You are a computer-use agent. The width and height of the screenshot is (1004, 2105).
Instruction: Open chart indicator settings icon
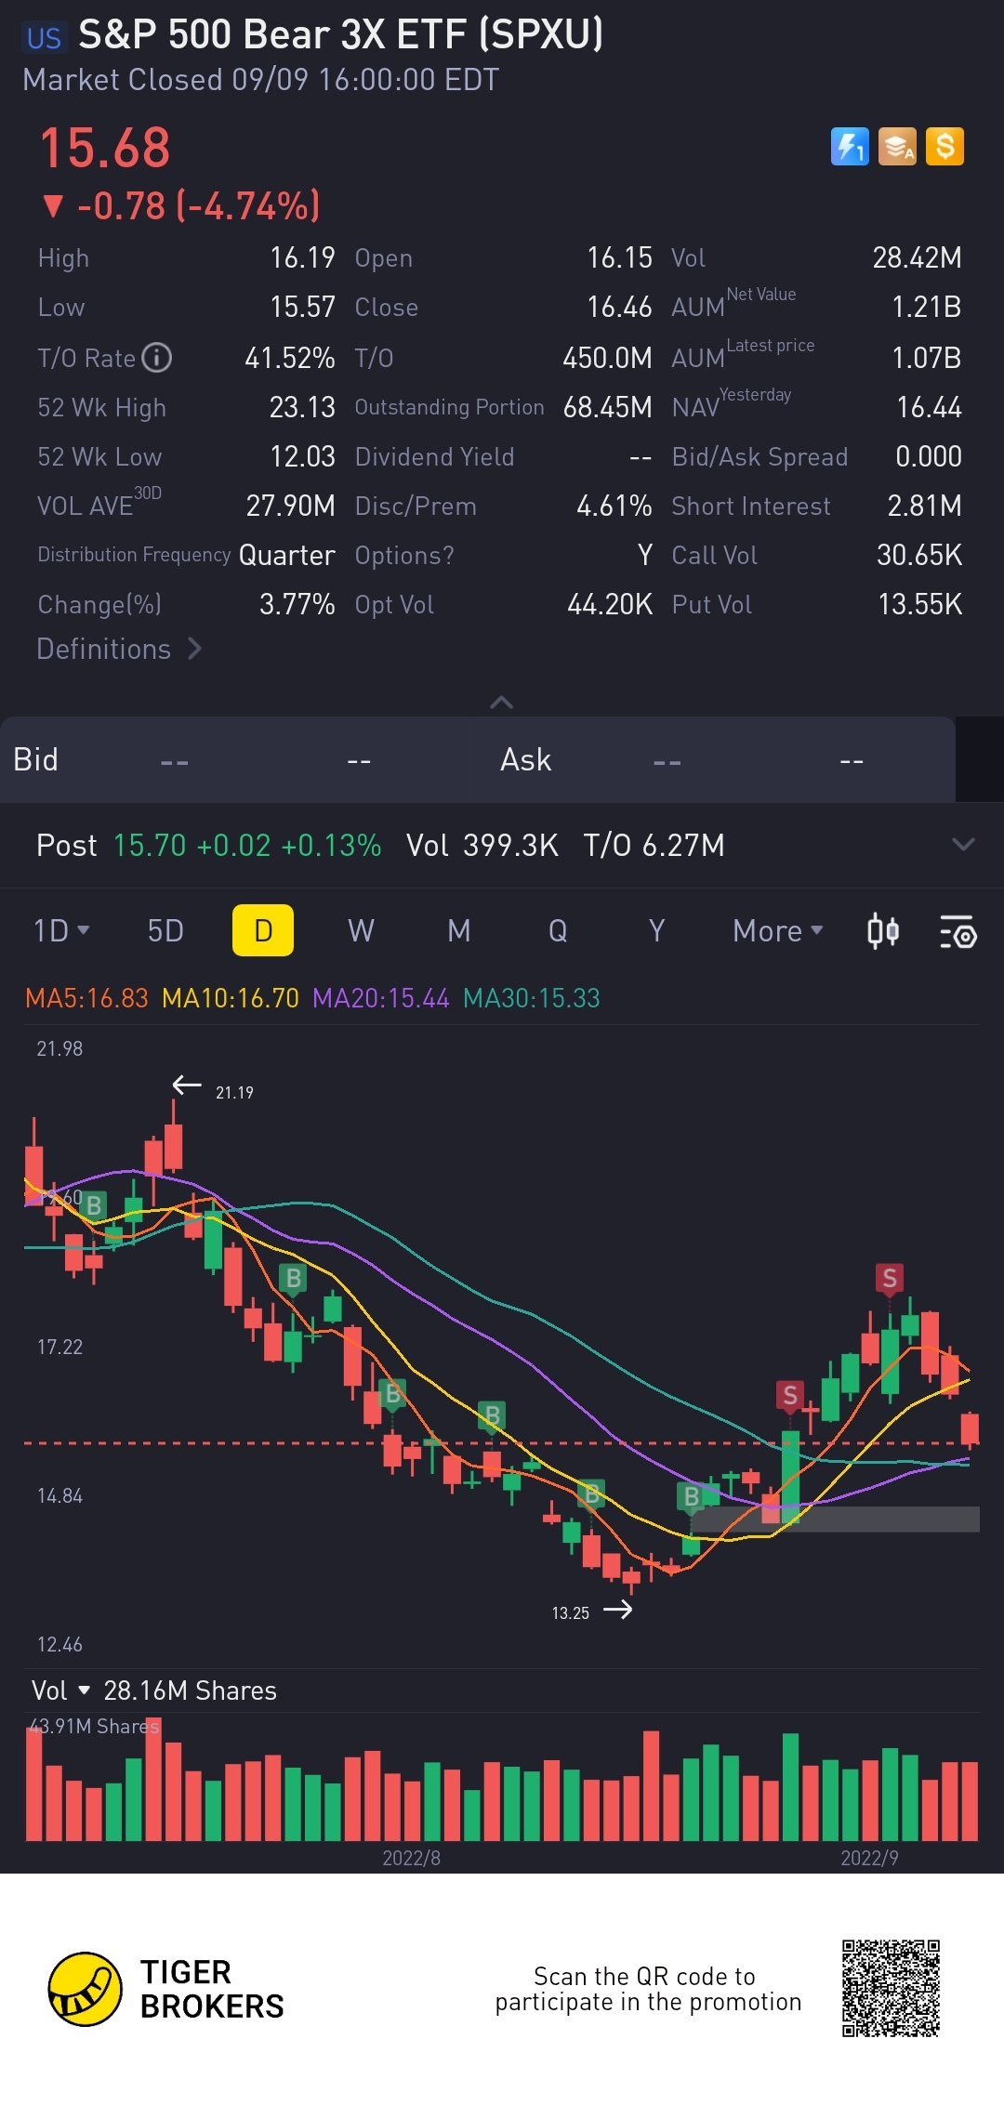tap(958, 931)
